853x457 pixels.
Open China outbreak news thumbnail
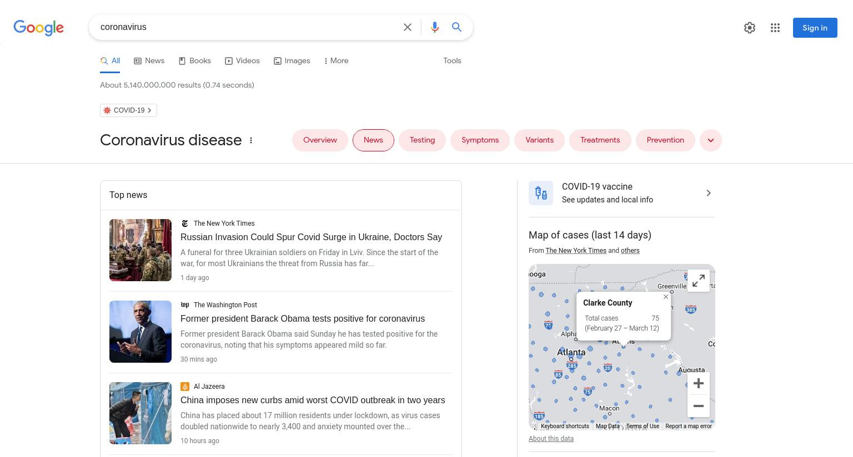[141, 413]
